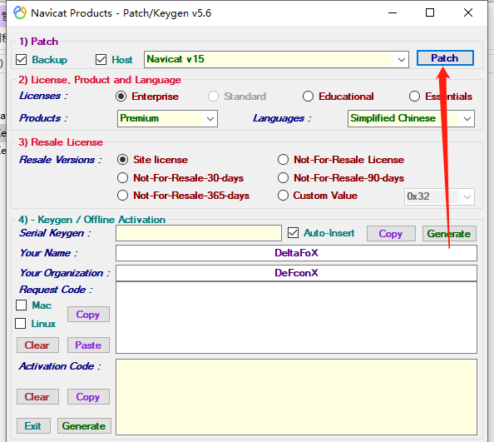Screen dimensions: 494x442
Task: Select Not-For-Resale-30-days option
Action: pos(122,178)
